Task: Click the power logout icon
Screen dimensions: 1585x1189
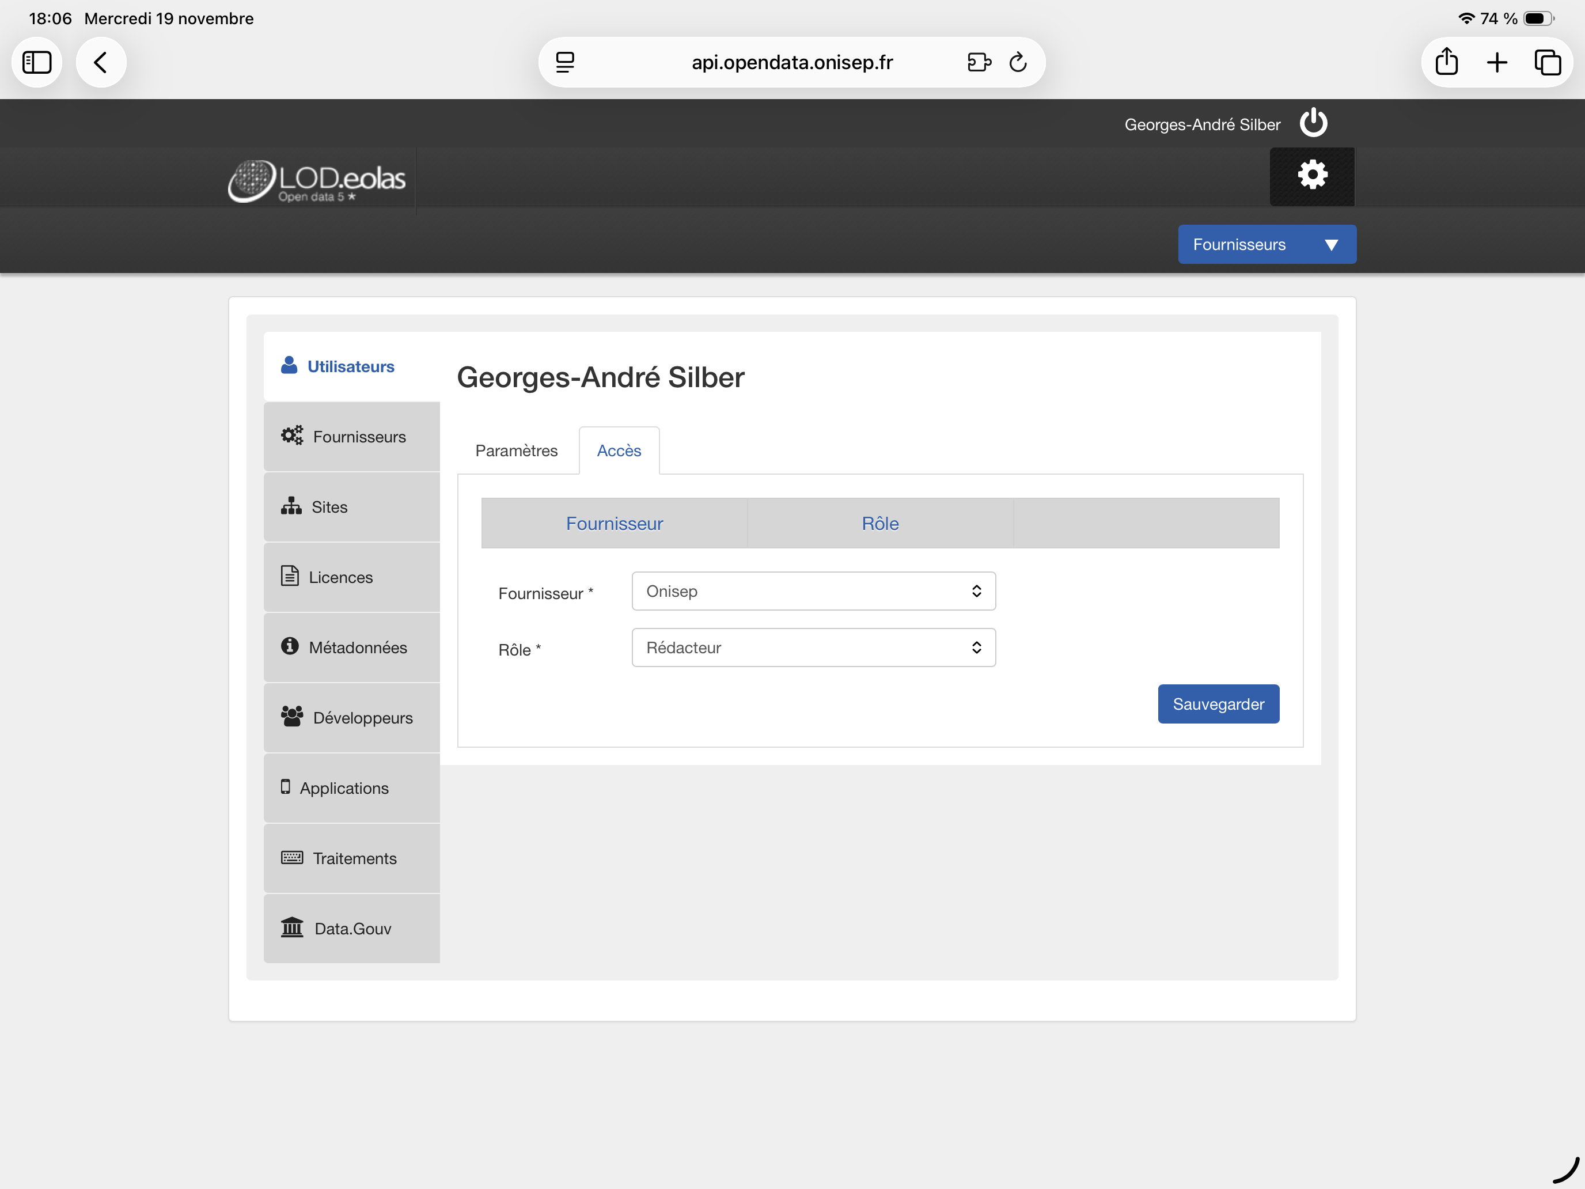Action: point(1313,123)
